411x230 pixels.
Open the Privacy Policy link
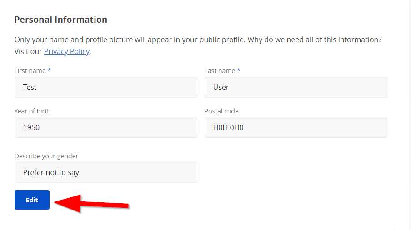(x=66, y=51)
